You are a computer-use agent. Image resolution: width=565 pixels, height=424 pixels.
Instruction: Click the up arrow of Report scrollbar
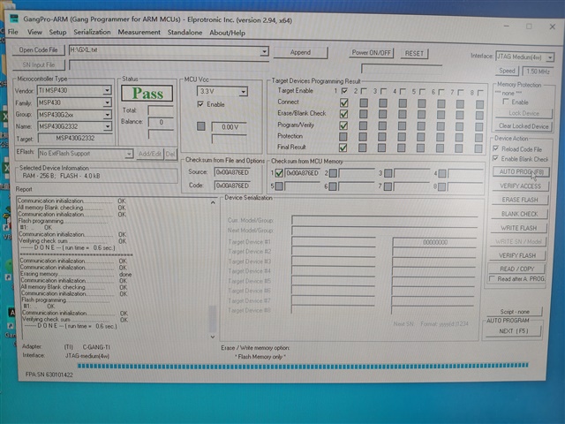click(x=213, y=202)
